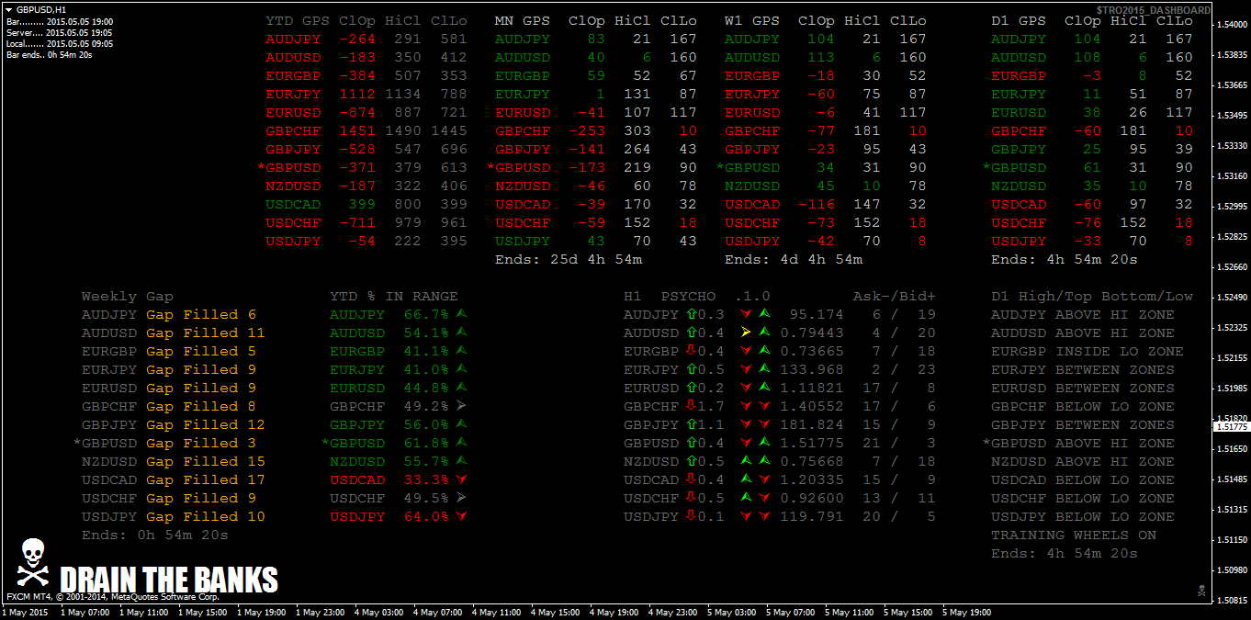Image resolution: width=1251 pixels, height=620 pixels.
Task: Click the 'H1 PSYCHO .1.0' heading
Action: (x=697, y=296)
